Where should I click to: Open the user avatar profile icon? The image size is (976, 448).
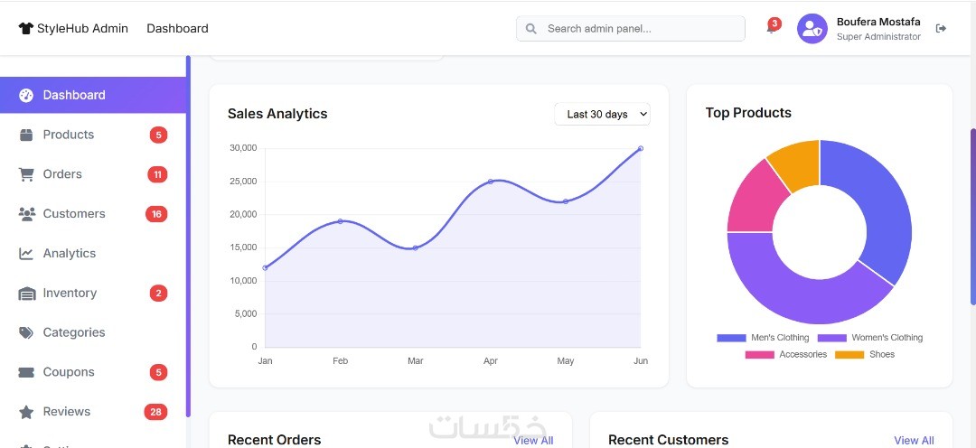point(812,29)
